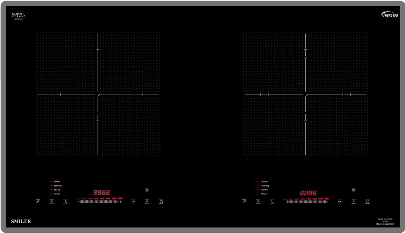Image resolution: width=405 pixels, height=233 pixels.
Task: Touch the right zone power level slider
Action: (x=306, y=202)
